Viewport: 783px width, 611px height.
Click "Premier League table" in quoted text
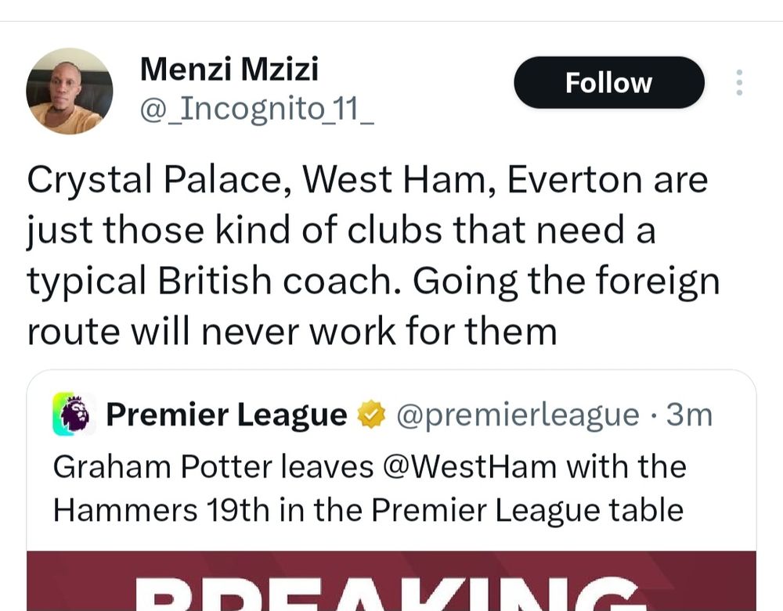pos(527,510)
